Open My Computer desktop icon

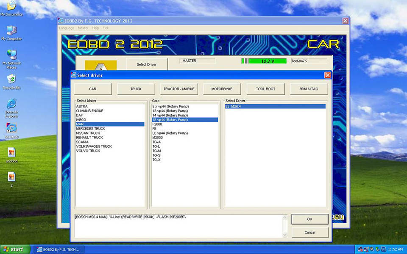point(11,30)
